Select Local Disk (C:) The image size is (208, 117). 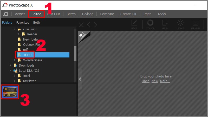pos(29,70)
